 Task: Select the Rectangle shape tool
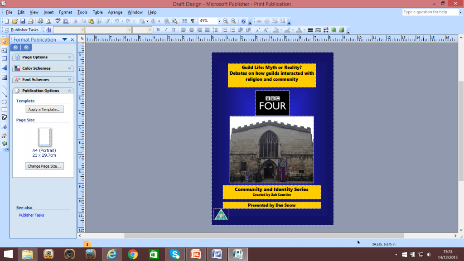4,110
